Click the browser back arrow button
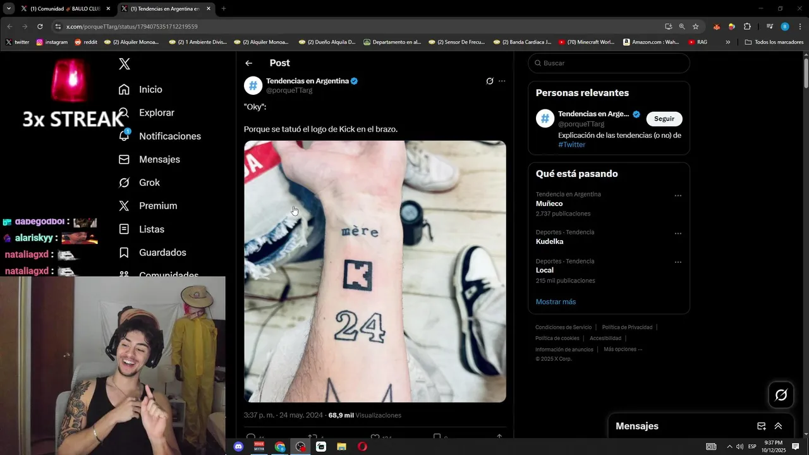Viewport: 809px width, 455px height. tap(9, 27)
